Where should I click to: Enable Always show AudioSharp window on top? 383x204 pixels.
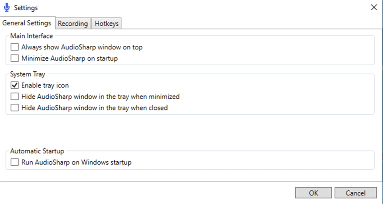point(15,47)
